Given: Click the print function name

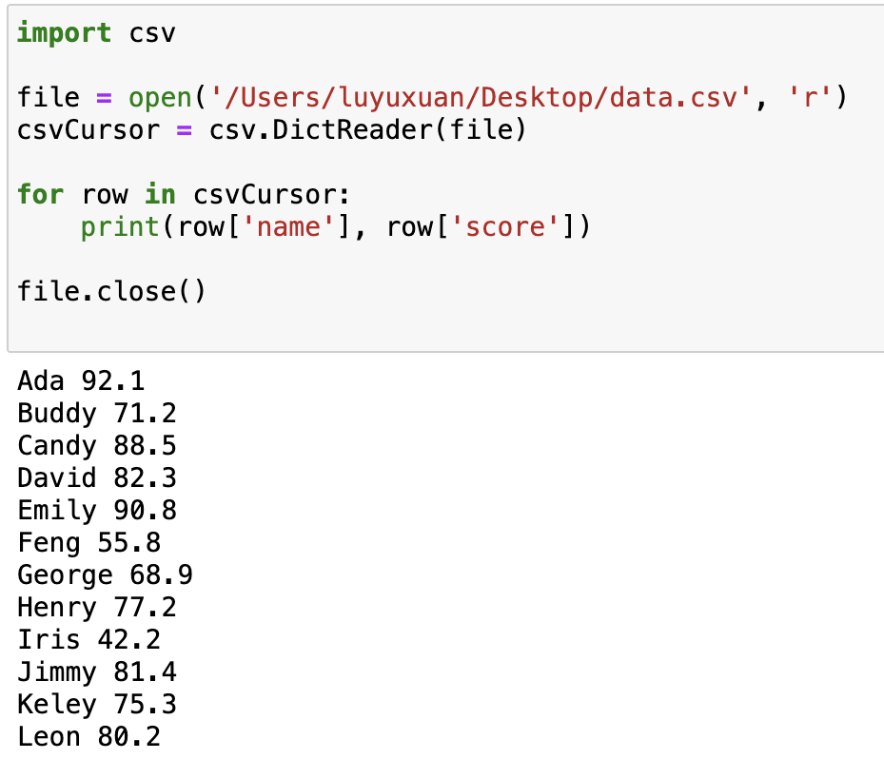Looking at the screenshot, I should [120, 227].
